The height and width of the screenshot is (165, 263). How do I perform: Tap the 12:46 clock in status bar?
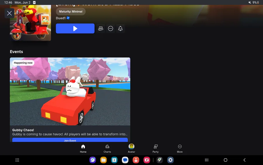click(x=8, y=2)
